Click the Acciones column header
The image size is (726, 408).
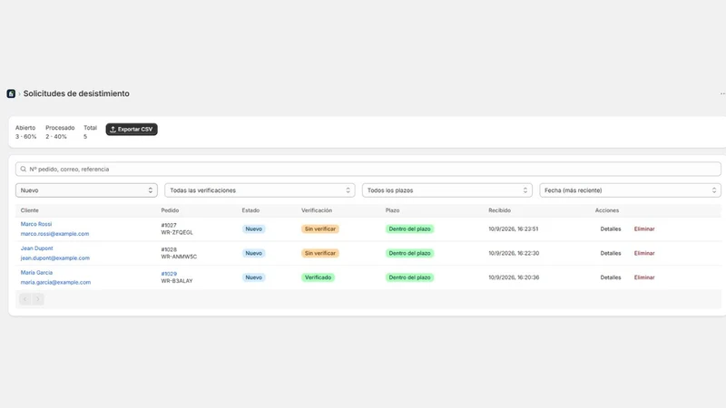(x=606, y=210)
